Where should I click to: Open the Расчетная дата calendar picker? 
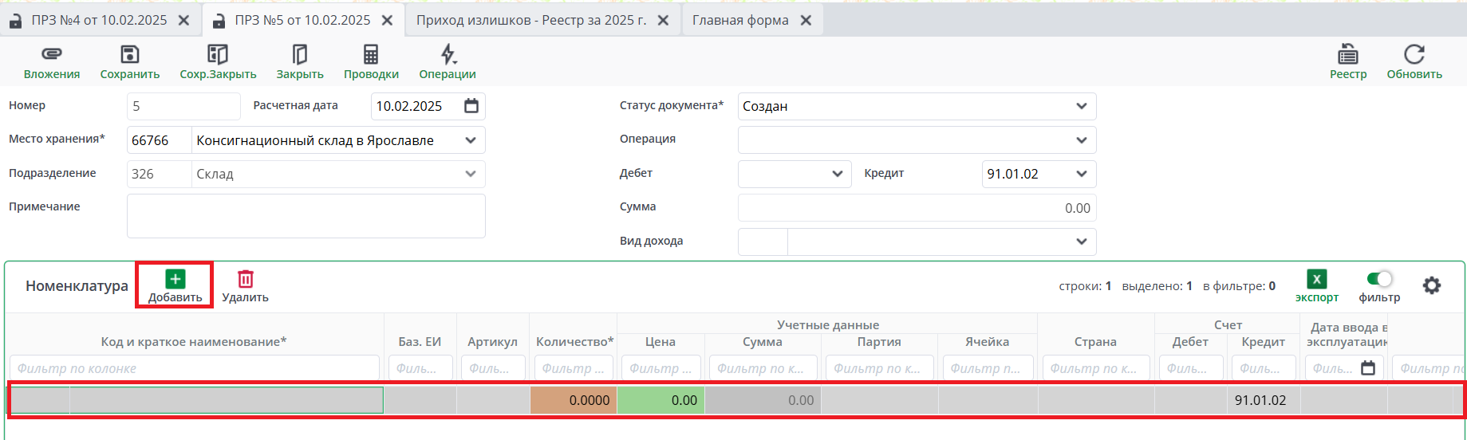[471, 106]
